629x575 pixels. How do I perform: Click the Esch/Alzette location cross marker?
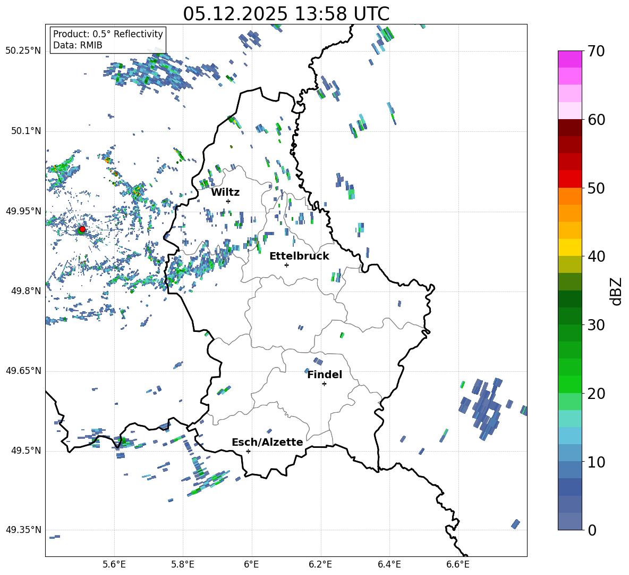pyautogui.click(x=248, y=451)
